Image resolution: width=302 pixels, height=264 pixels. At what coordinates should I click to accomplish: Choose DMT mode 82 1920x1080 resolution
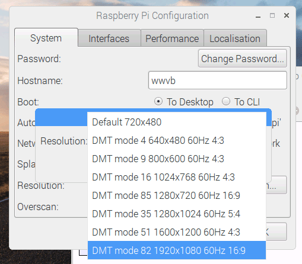click(x=177, y=250)
